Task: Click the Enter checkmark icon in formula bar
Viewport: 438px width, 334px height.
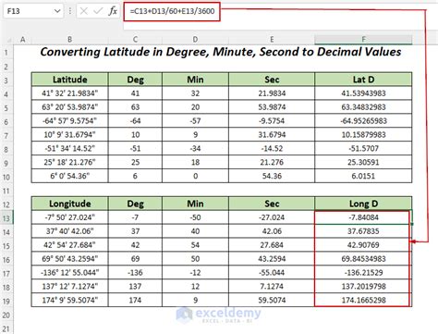Action: (98, 11)
